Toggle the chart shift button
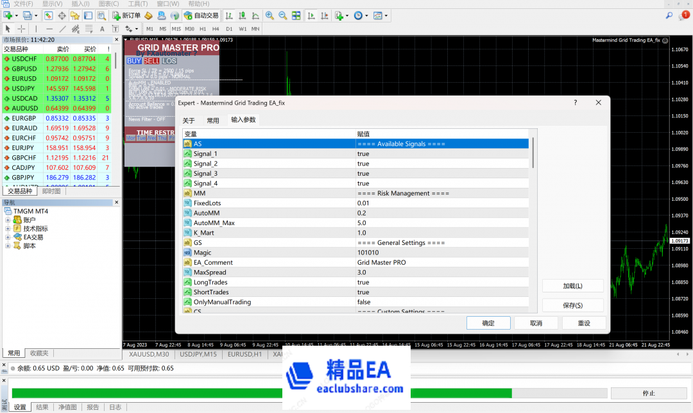The image size is (693, 413). coord(324,15)
